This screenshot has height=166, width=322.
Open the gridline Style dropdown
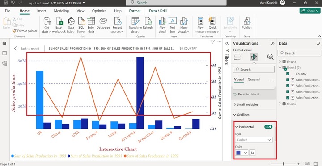pyautogui.click(x=254, y=140)
